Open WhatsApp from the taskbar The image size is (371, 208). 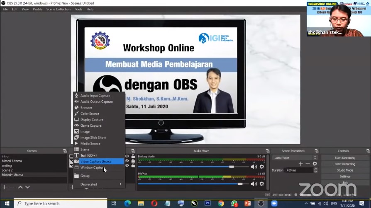(234, 203)
